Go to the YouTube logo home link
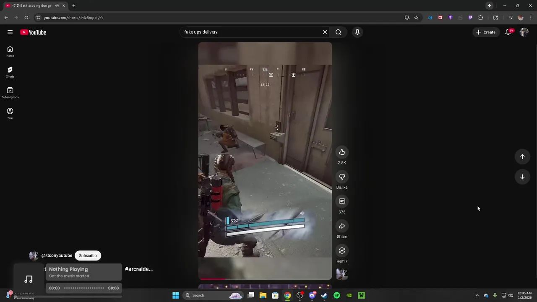Screen dimensions: 537x302 (33, 32)
